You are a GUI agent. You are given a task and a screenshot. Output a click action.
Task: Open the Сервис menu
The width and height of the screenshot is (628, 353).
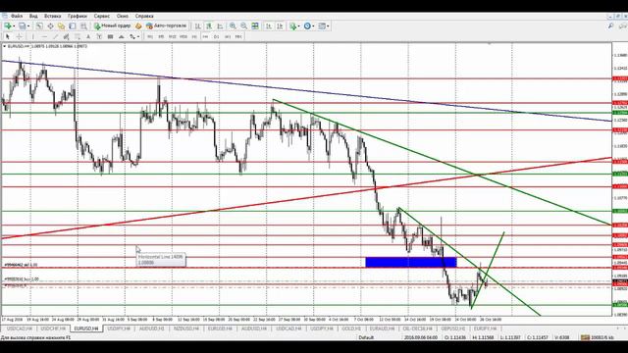(102, 16)
